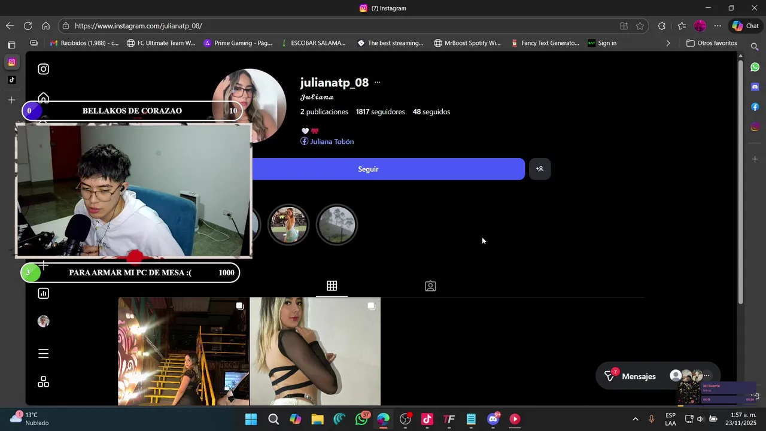Open The best streaming bookmark

click(x=390, y=43)
